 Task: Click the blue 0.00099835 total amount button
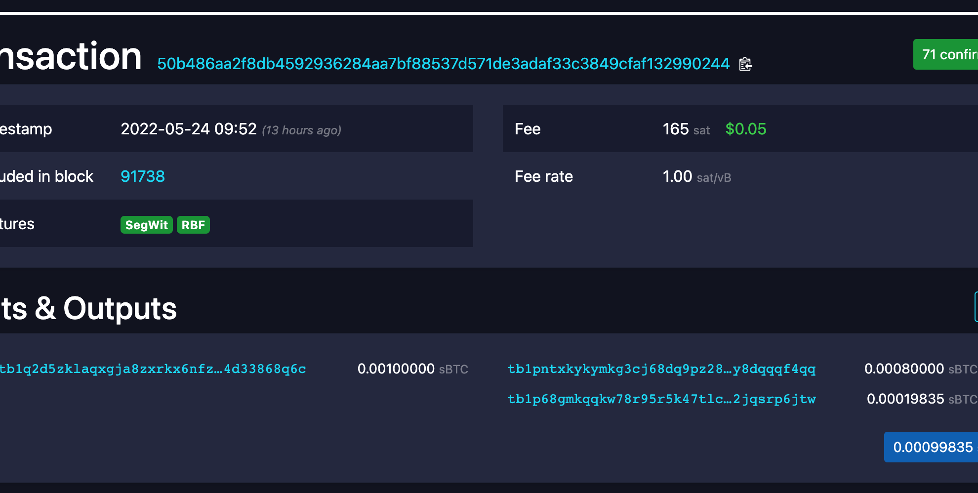pyautogui.click(x=932, y=447)
